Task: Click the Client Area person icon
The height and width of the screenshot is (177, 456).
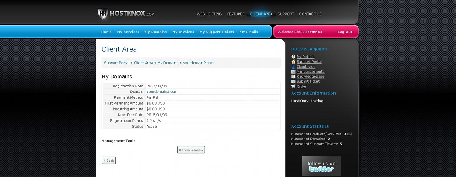Action: (293, 67)
